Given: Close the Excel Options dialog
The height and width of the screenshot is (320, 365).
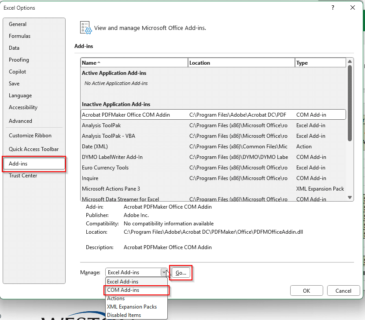Looking at the screenshot, I should point(353,7).
